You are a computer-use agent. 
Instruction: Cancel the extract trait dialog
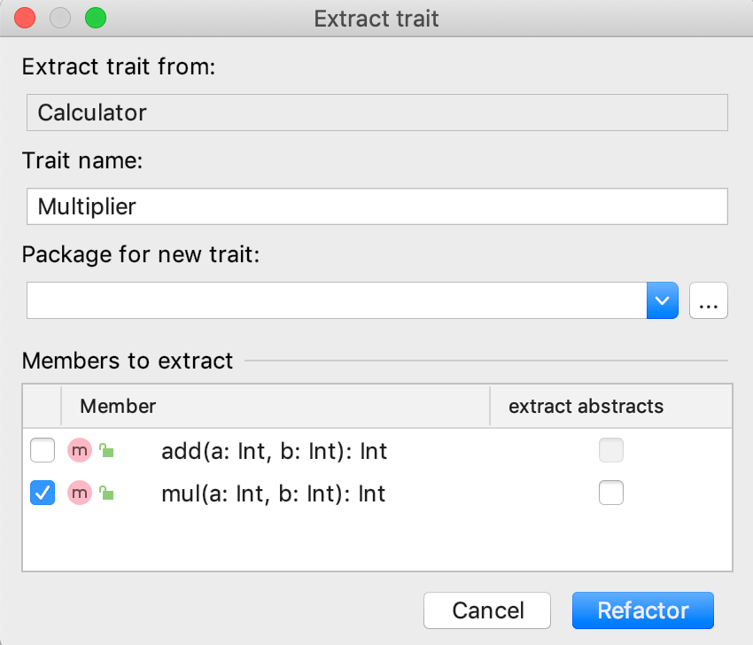point(486,610)
